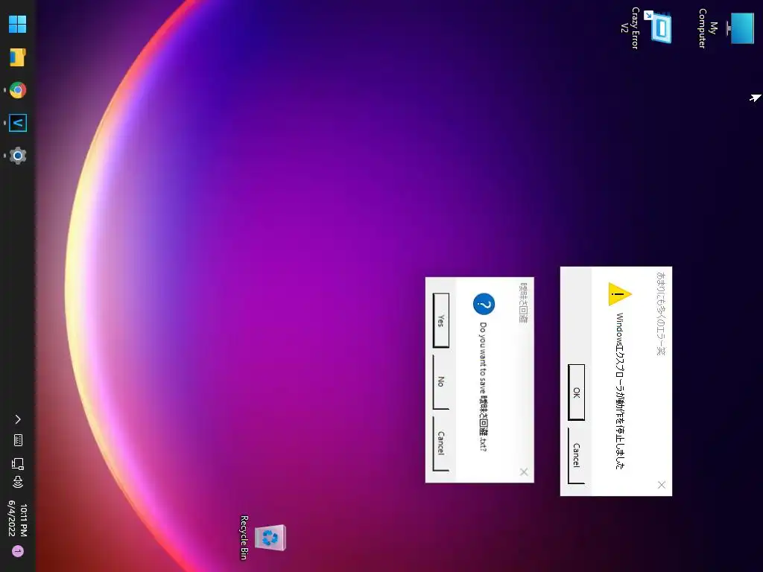Click No in the save dialog

pyautogui.click(x=441, y=382)
